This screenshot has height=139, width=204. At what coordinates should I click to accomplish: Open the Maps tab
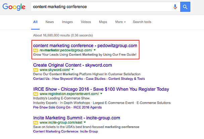103,22
